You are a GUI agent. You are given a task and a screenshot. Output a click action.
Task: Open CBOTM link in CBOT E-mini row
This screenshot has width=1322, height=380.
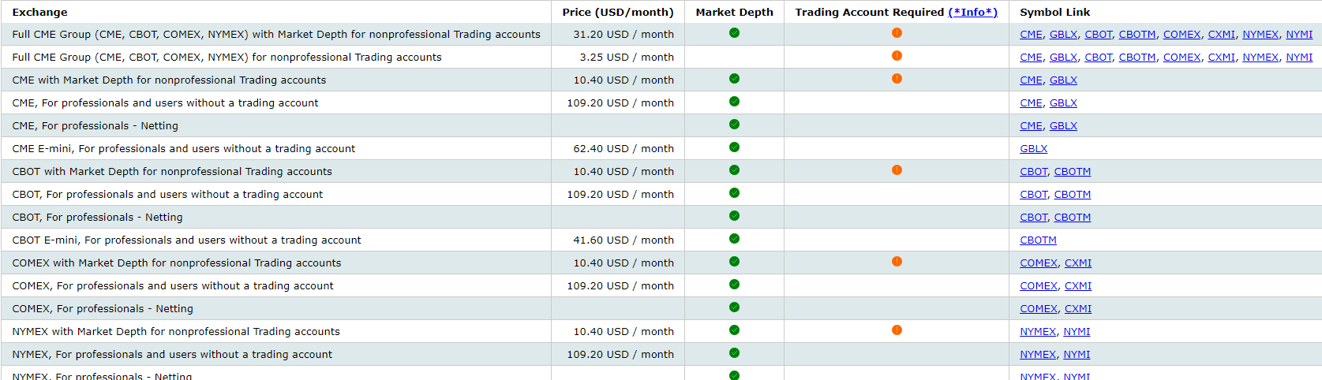pos(1038,240)
